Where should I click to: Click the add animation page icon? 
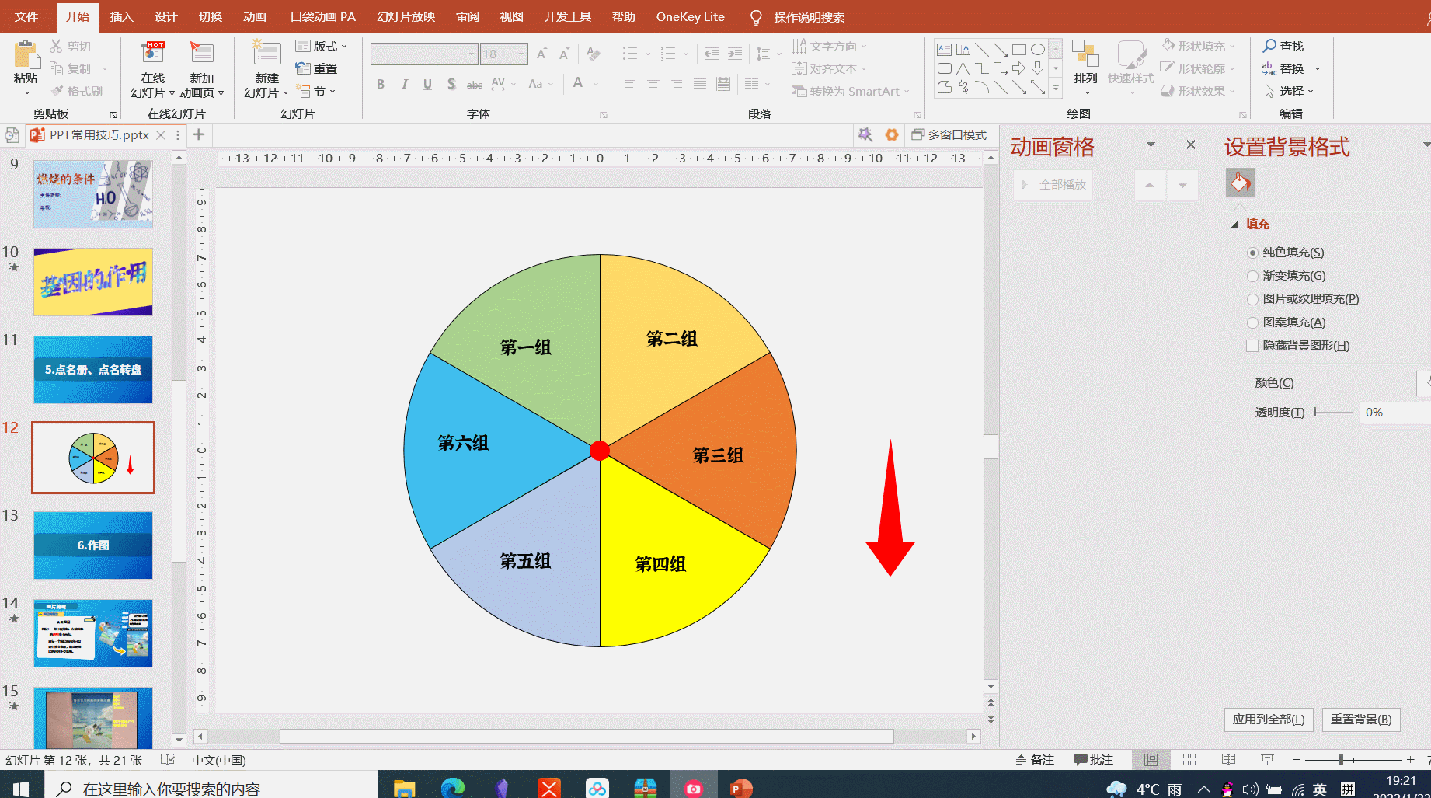coord(202,53)
